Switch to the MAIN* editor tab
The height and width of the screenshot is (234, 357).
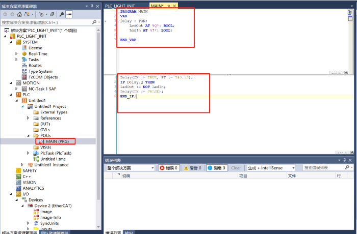[x=157, y=6]
